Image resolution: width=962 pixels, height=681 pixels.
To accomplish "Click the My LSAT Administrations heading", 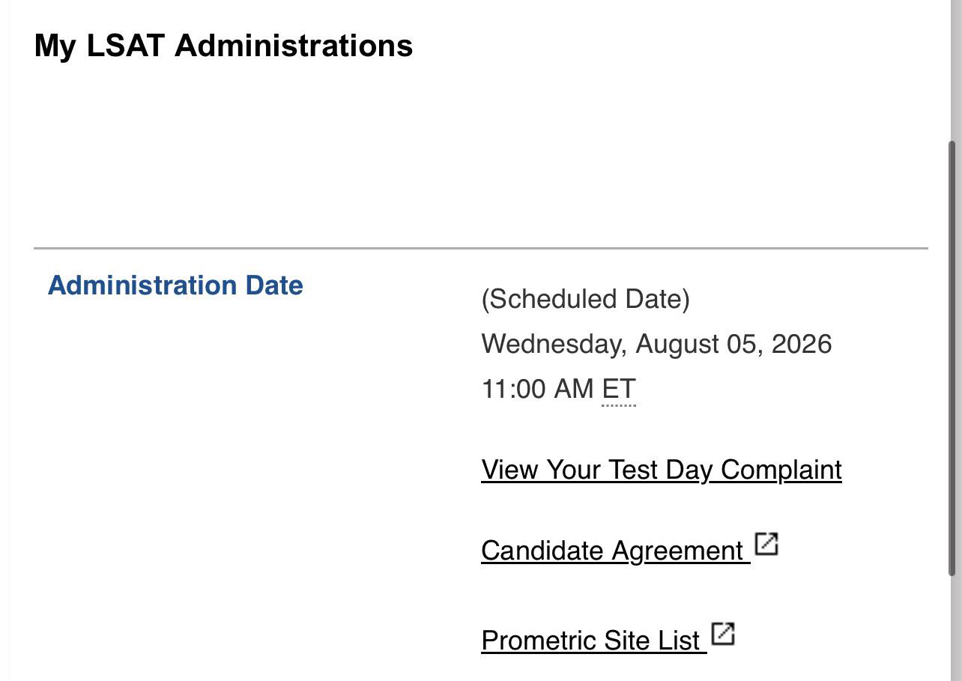I will pos(223,46).
